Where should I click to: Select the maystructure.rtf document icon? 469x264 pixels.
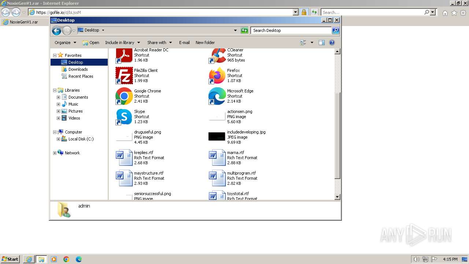tap(124, 178)
